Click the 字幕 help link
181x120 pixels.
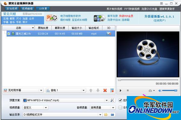pyautogui.click(x=6, y=22)
